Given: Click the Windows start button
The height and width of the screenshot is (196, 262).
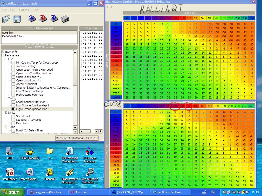Looking at the screenshot, I should pyautogui.click(x=12, y=192).
